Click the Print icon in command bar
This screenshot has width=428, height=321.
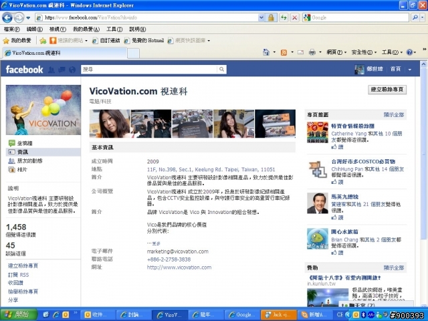[312, 52]
